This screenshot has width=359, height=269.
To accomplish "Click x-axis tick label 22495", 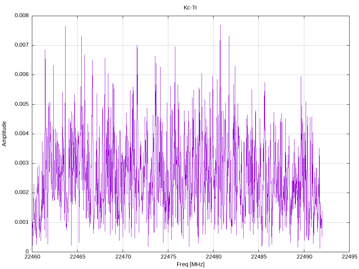I will (350, 257).
